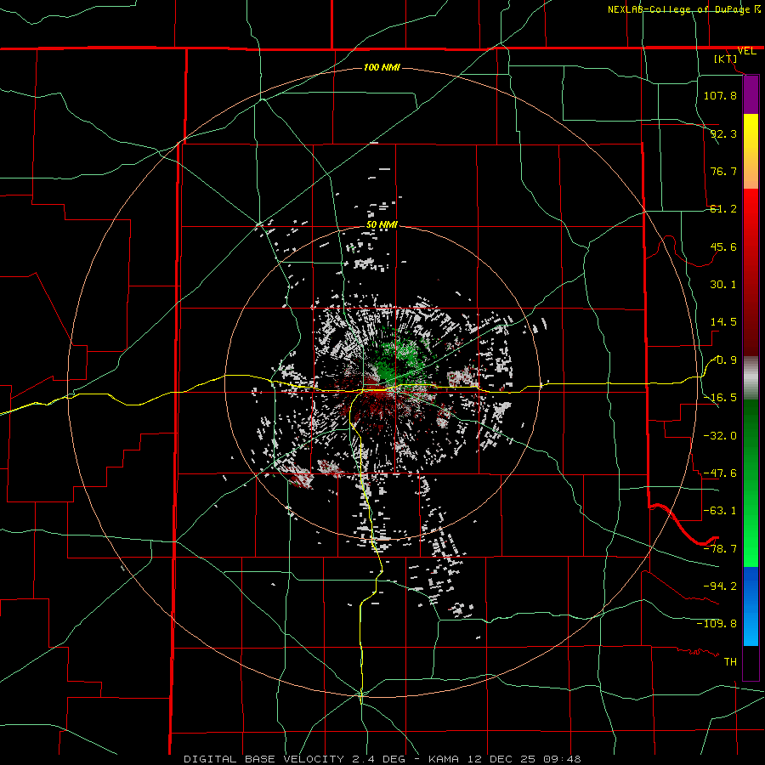Select the 61.2 scale value
765x765 pixels.
(723, 209)
